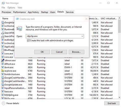Confirm the new task with OK

pos(42,52)
